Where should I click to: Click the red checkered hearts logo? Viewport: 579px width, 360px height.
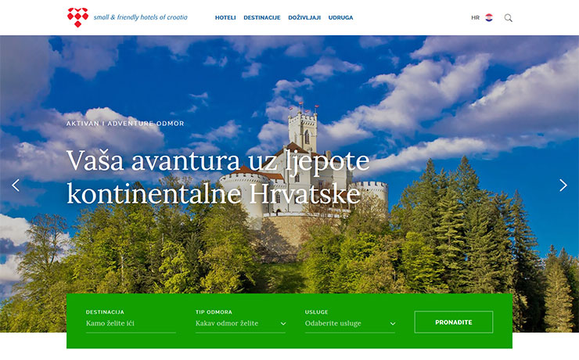(x=77, y=17)
